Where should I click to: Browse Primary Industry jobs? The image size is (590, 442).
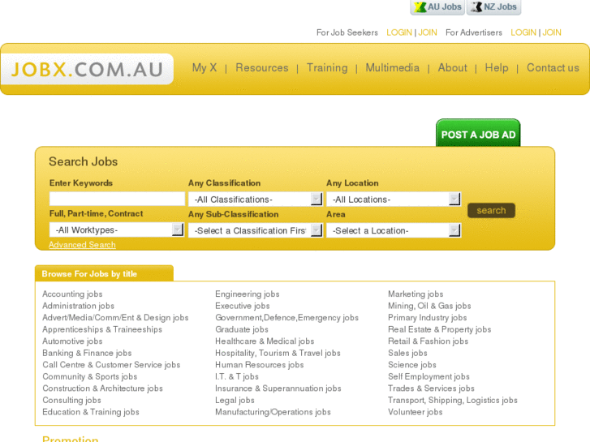(428, 318)
